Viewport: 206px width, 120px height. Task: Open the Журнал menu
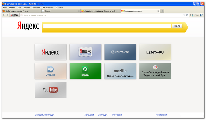point(26,7)
